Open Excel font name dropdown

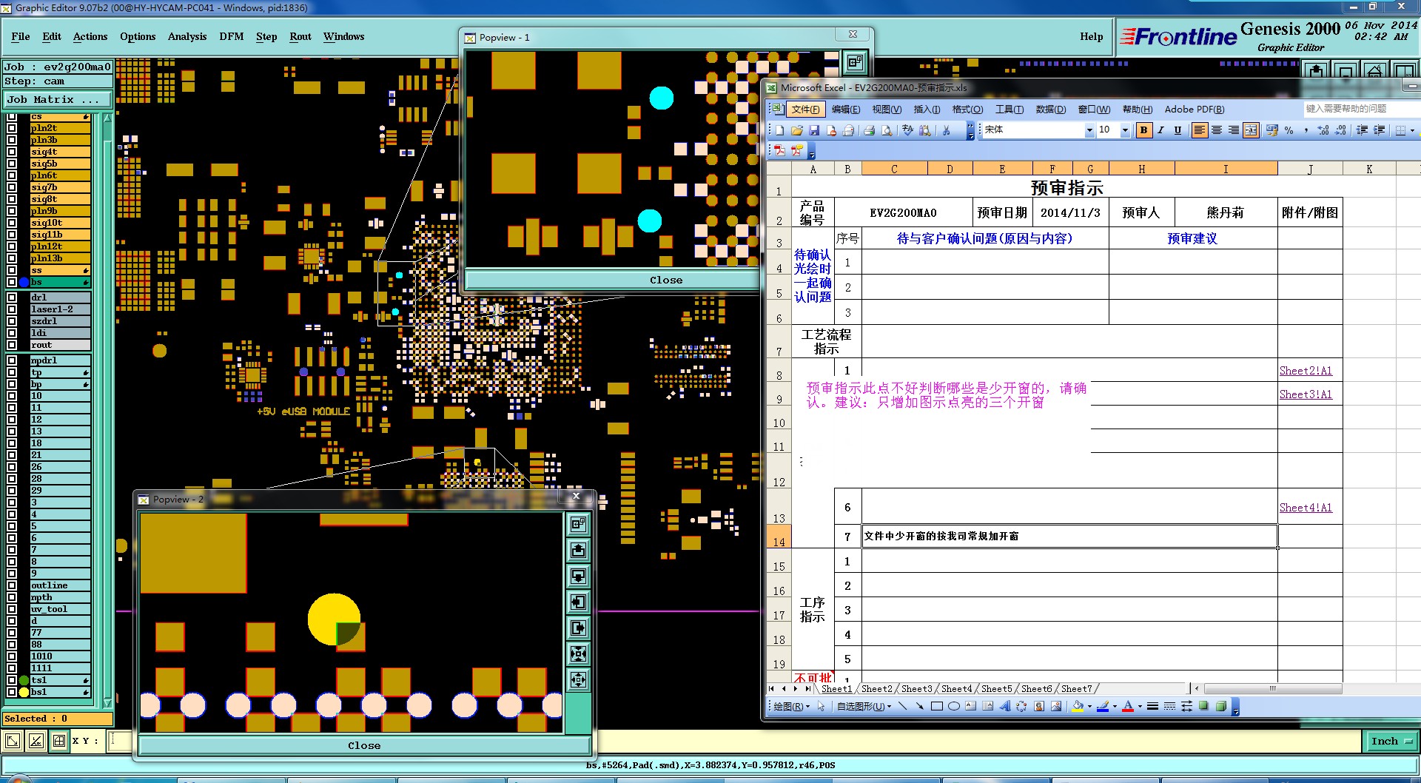pos(1089,130)
